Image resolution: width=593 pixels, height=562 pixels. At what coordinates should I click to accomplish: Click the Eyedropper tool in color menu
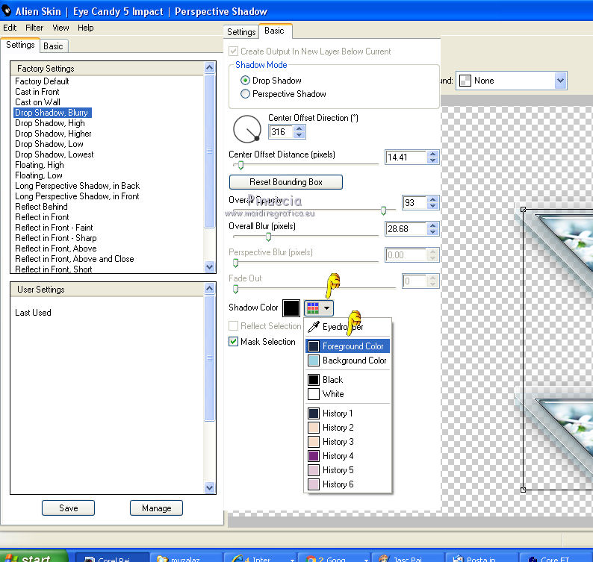click(x=347, y=327)
